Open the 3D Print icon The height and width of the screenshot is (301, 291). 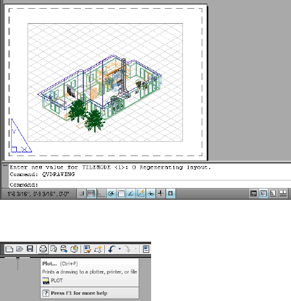74,249
